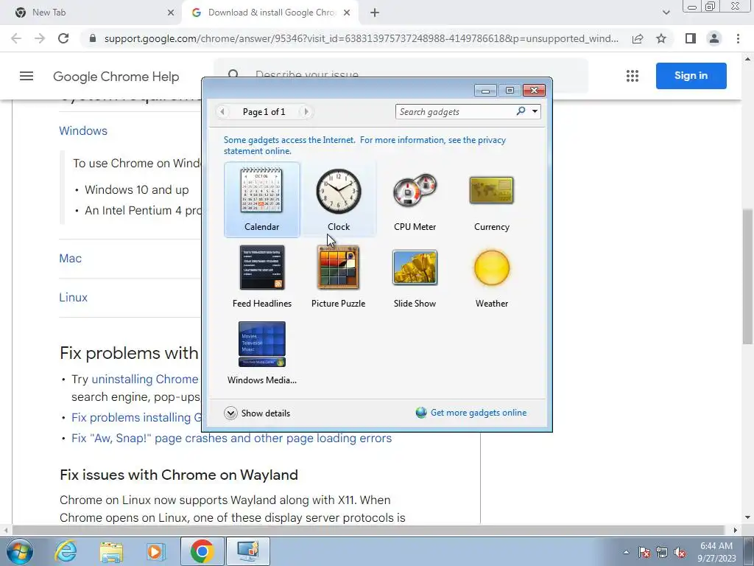Open Action Center flag tray icon
The height and width of the screenshot is (566, 754).
coord(644,552)
